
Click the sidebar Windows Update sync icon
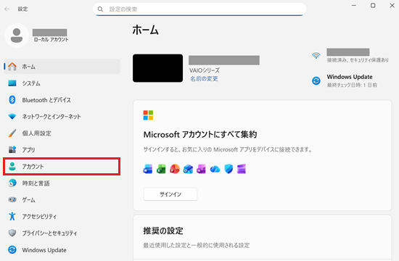pos(12,249)
